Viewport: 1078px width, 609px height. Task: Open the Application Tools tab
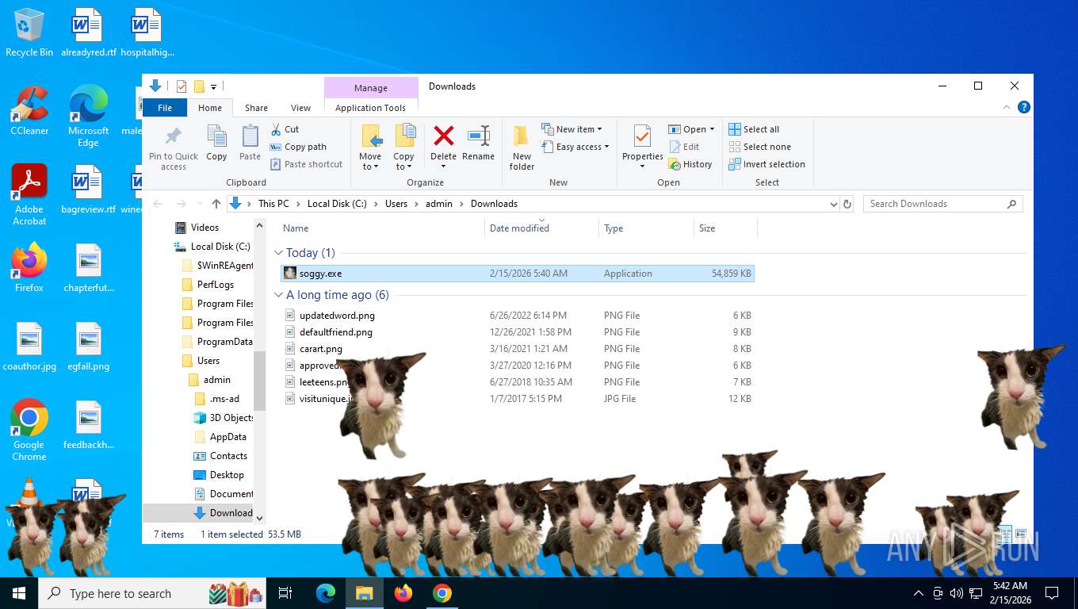(370, 108)
